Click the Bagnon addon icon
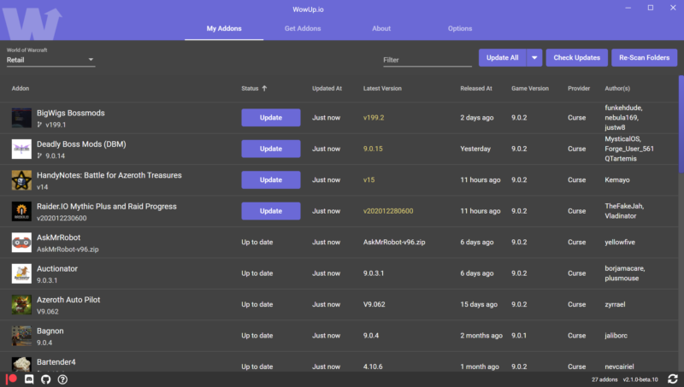 pyautogui.click(x=21, y=336)
